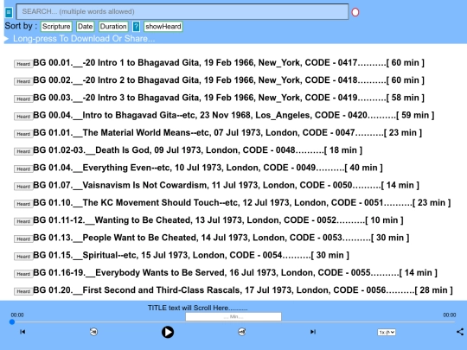Viewport: 467px width, 350px height.
Task: Play BG 00.01 Intro 1 to Bhagavad Gita
Action: [x=228, y=63]
